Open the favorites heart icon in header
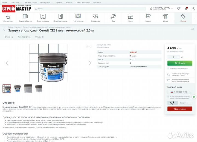The height and width of the screenshot is (142, 197). pos(178,8)
